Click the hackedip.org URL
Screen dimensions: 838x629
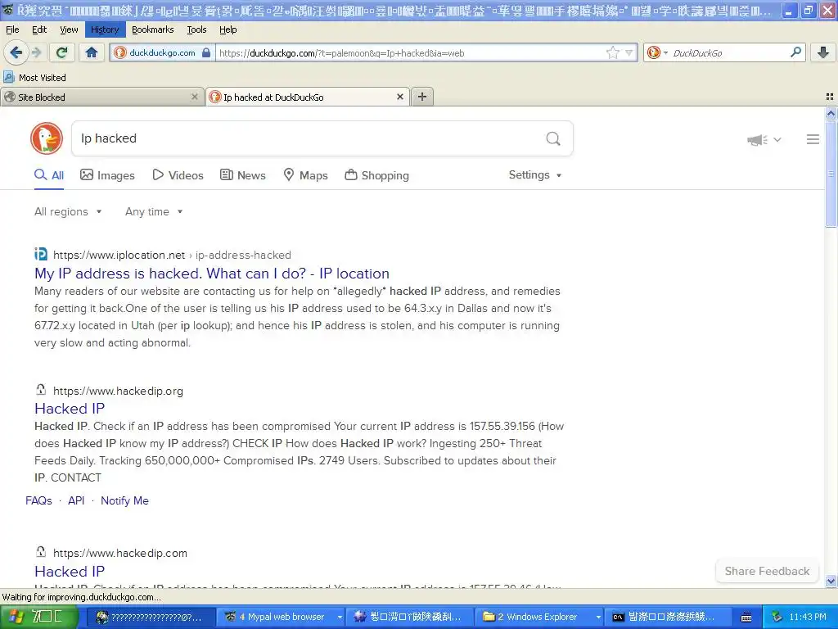click(x=118, y=391)
